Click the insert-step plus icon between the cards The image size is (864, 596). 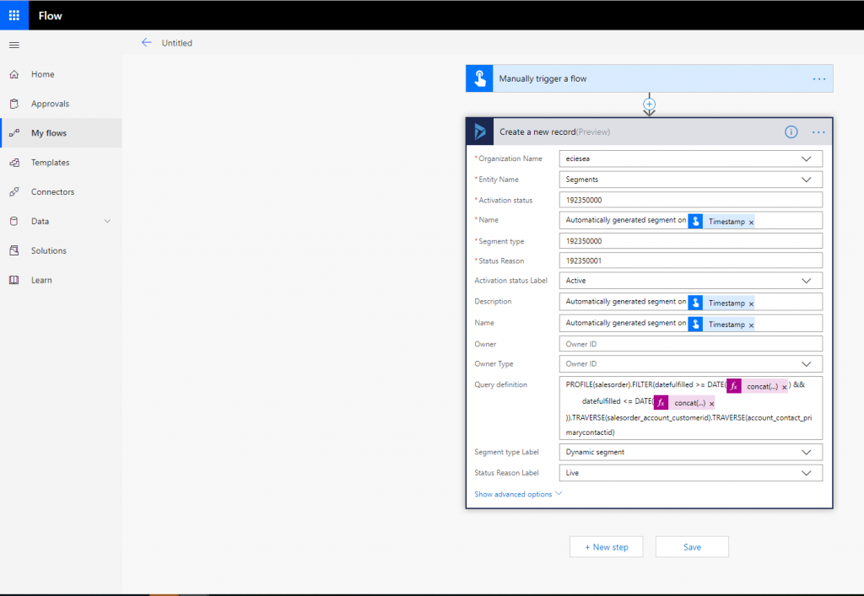pyautogui.click(x=649, y=104)
